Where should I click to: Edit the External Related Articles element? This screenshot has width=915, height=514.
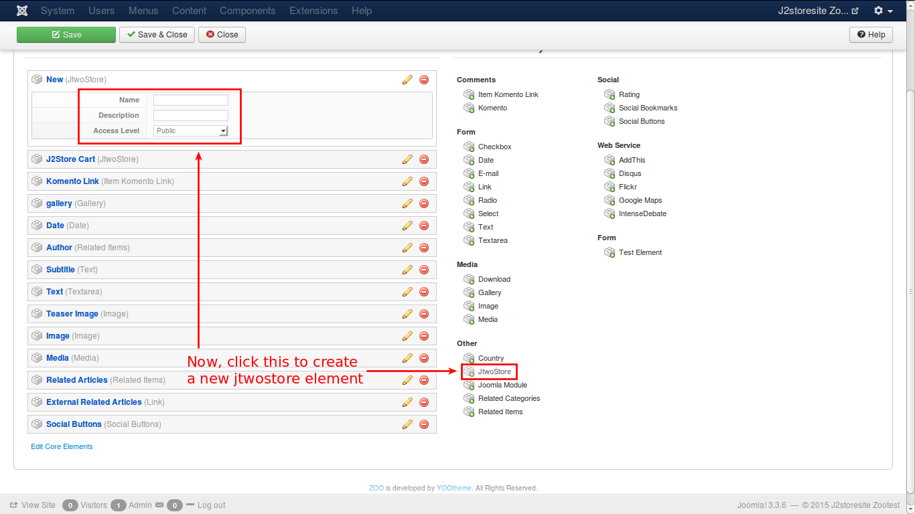pos(407,402)
